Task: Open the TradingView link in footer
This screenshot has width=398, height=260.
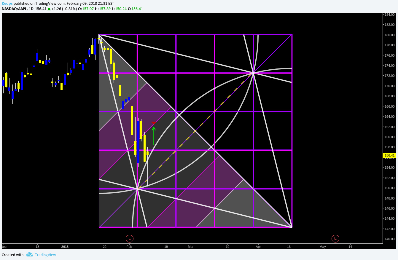Action: click(x=45, y=255)
